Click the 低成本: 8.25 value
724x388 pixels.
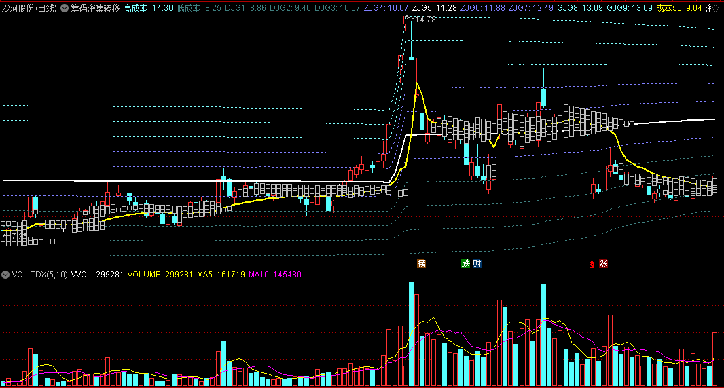pos(199,8)
